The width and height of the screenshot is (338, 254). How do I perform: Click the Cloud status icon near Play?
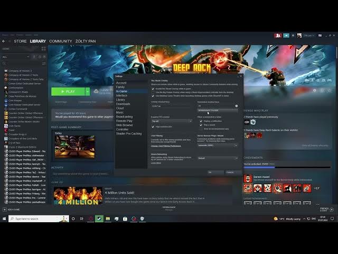click(x=96, y=92)
